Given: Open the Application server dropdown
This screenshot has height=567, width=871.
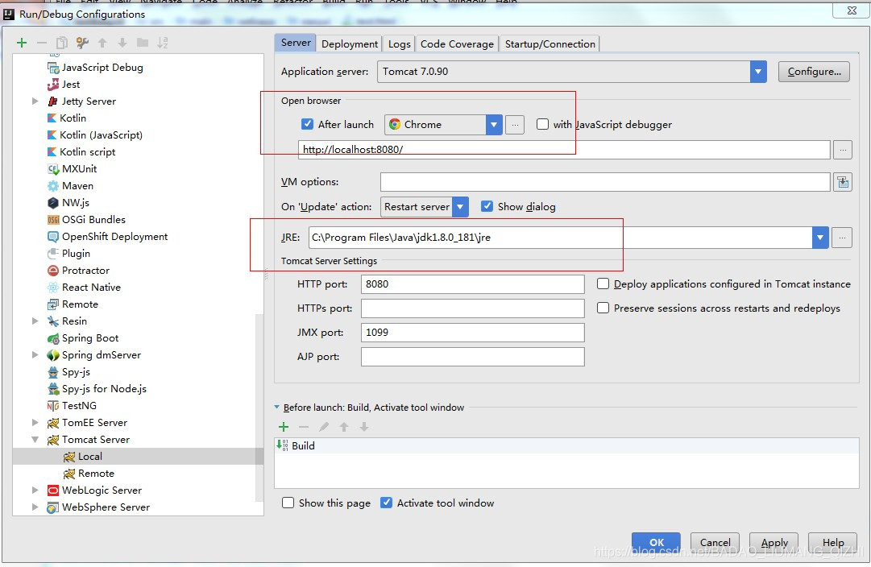Looking at the screenshot, I should coord(758,72).
